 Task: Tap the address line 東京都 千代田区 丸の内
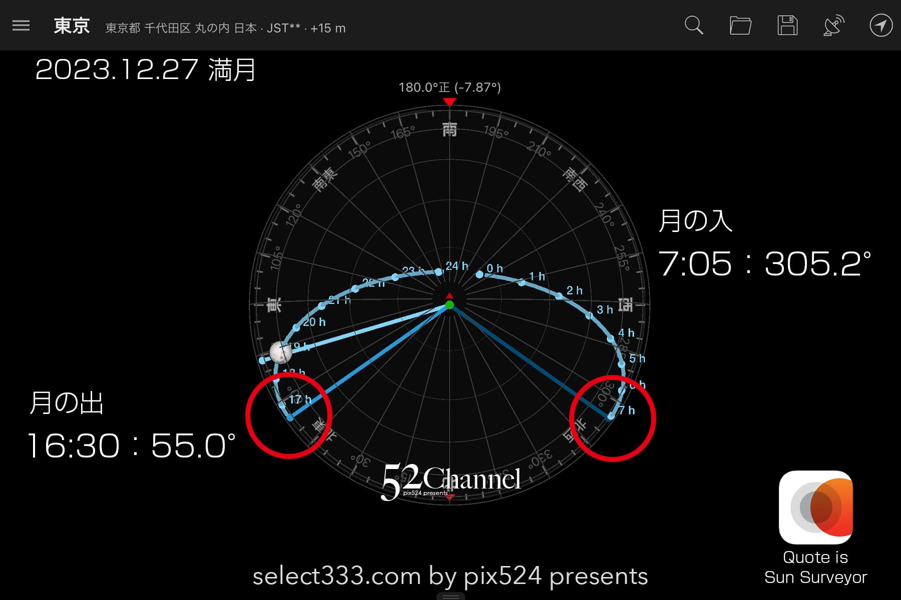coord(167,28)
